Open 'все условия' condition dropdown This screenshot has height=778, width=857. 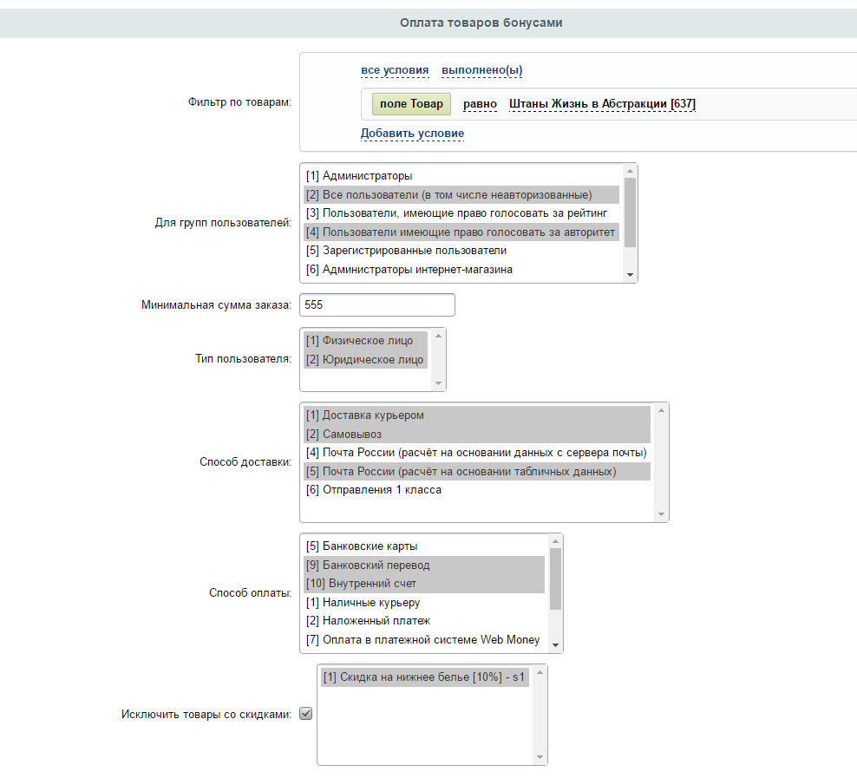point(395,70)
